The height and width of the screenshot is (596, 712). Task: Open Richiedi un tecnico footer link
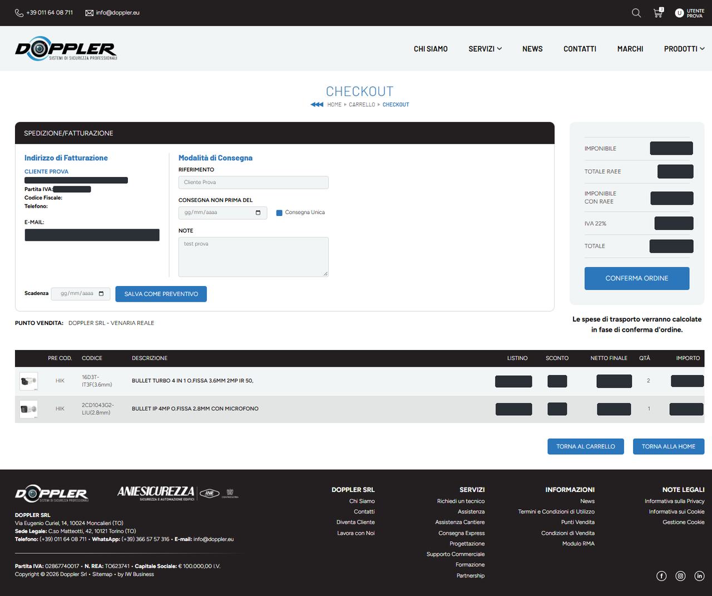pyautogui.click(x=461, y=501)
